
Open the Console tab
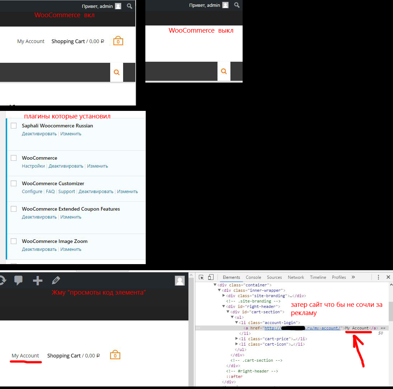(x=253, y=277)
